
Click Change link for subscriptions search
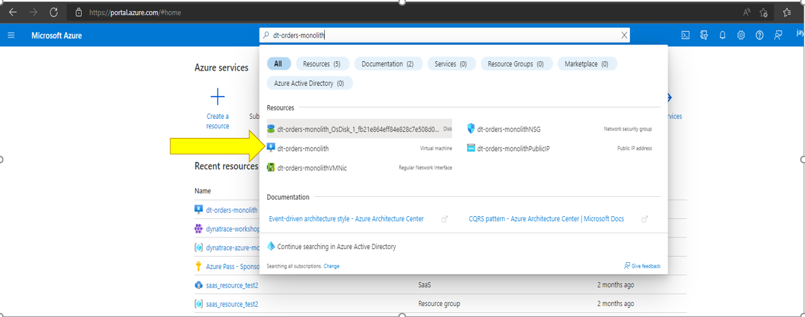pyautogui.click(x=331, y=266)
